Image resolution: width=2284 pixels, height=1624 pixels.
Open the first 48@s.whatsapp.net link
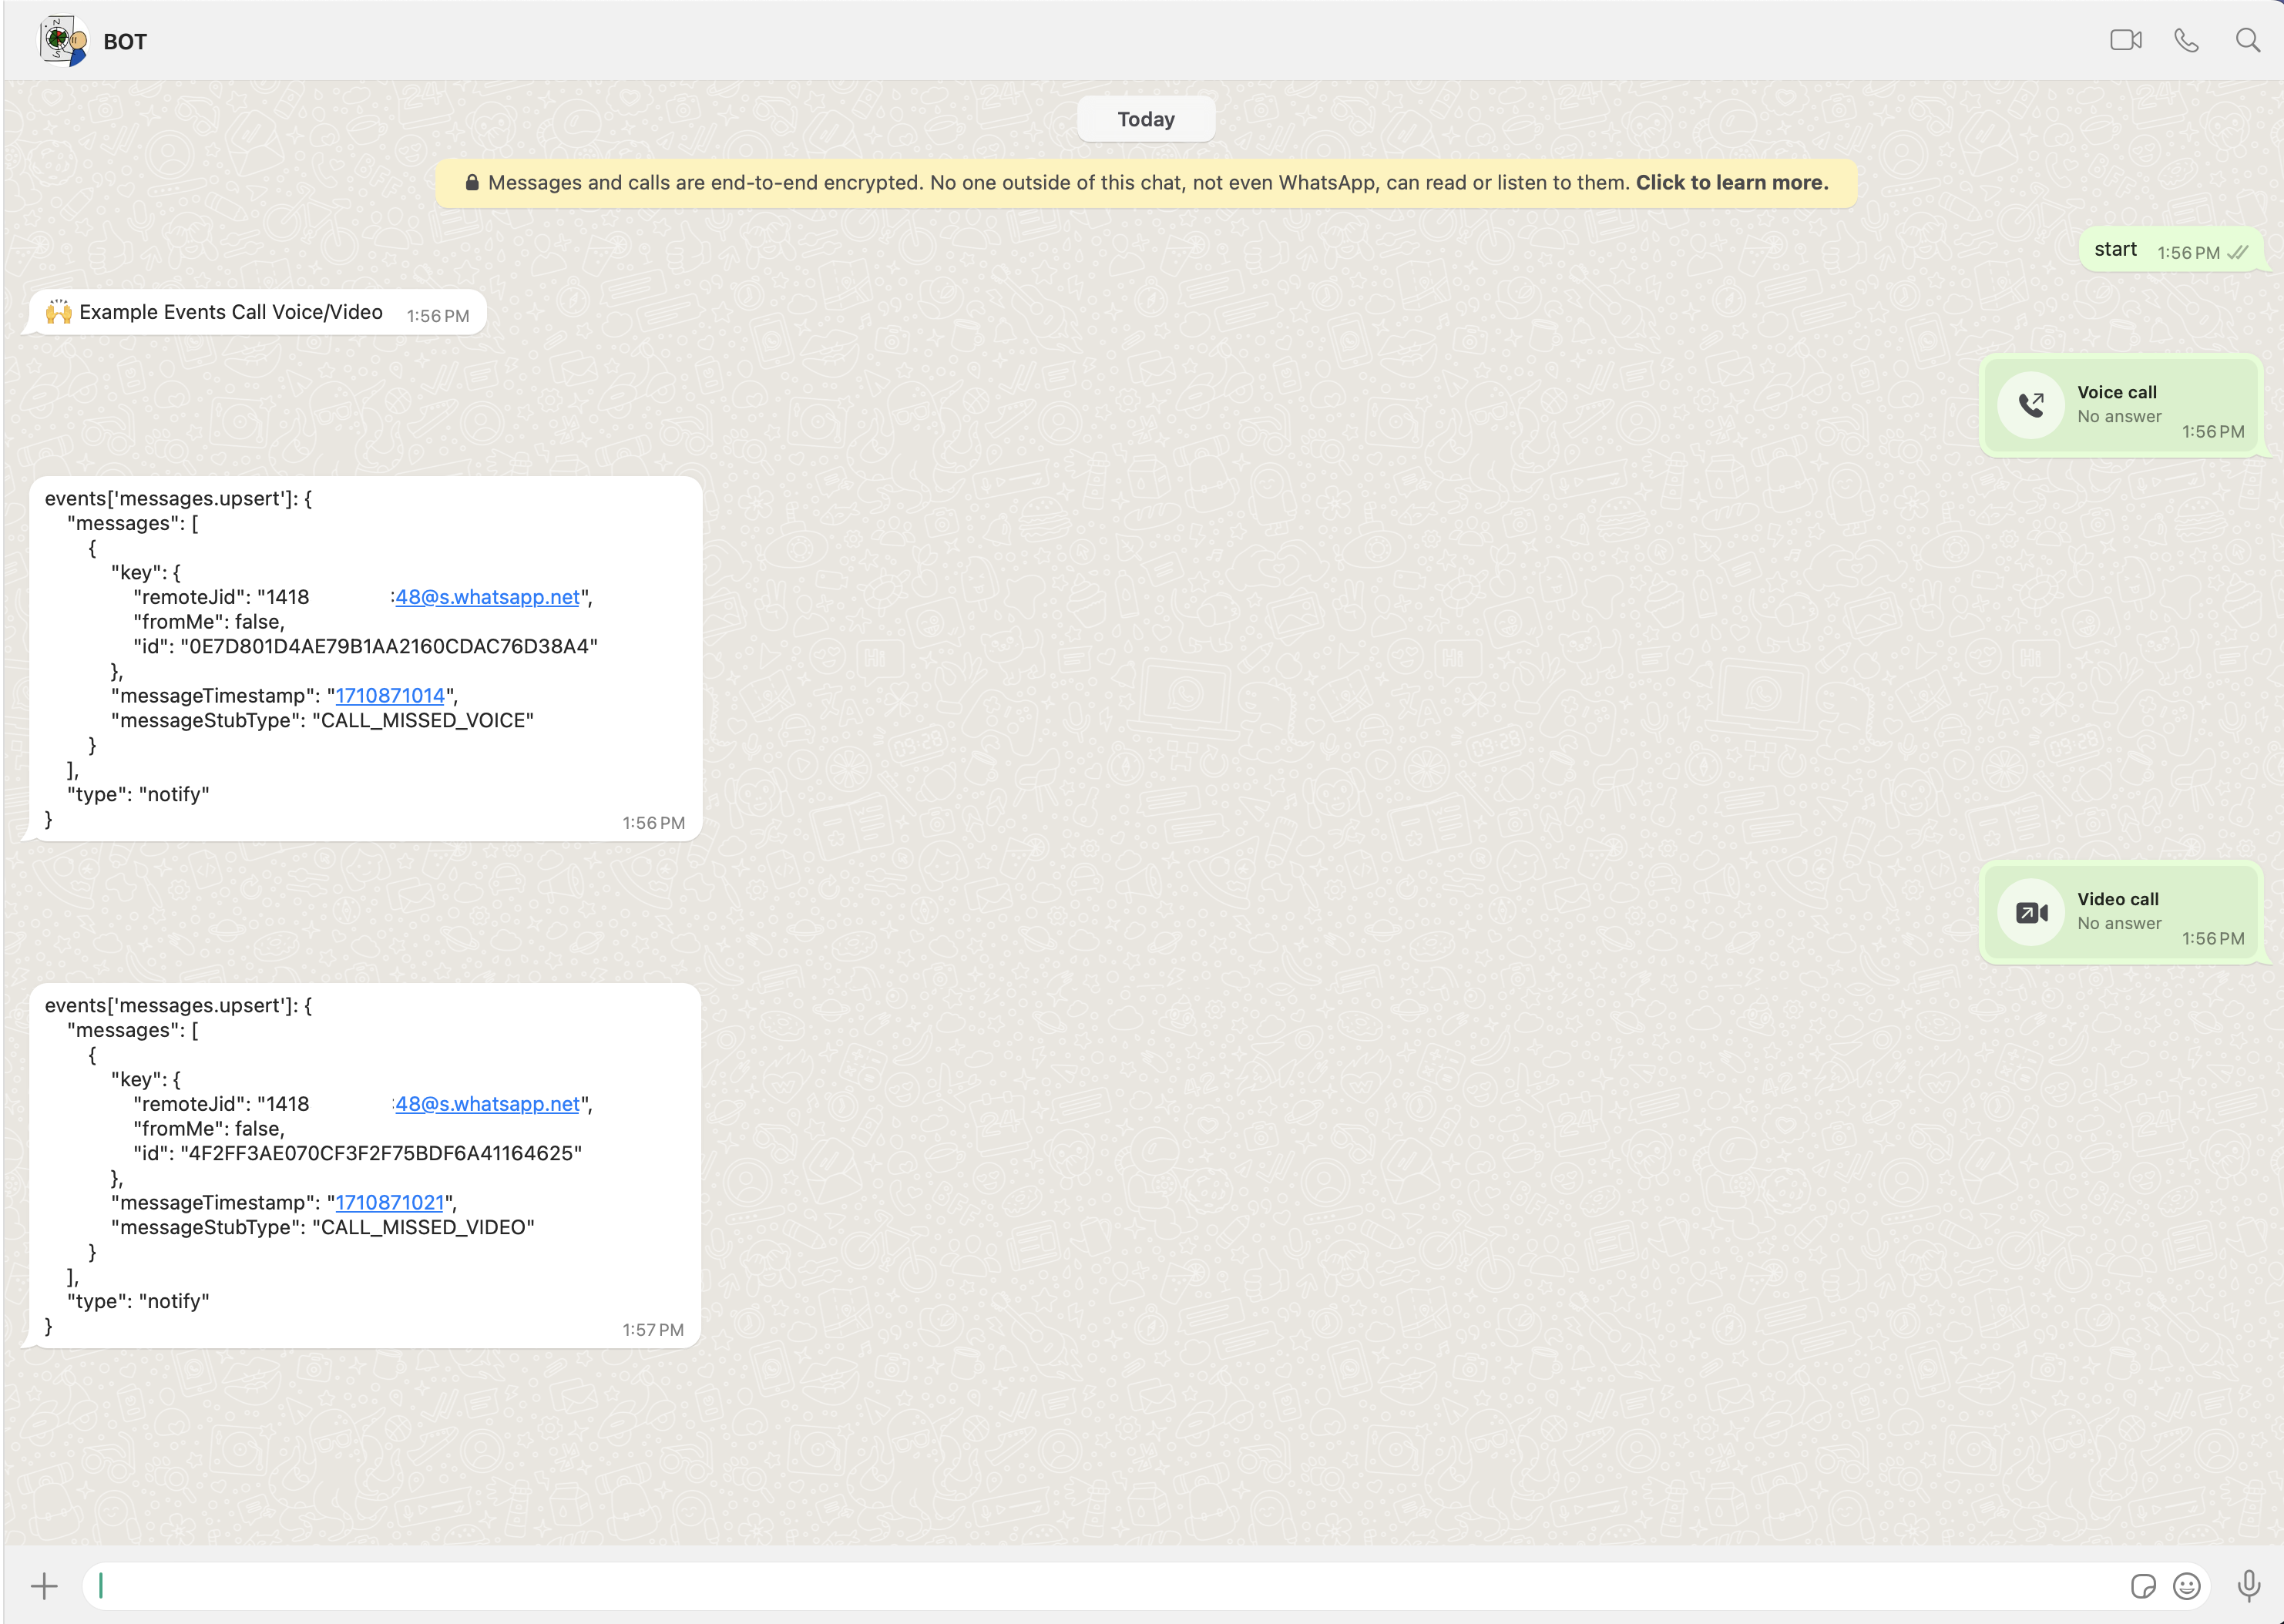pyautogui.click(x=487, y=597)
